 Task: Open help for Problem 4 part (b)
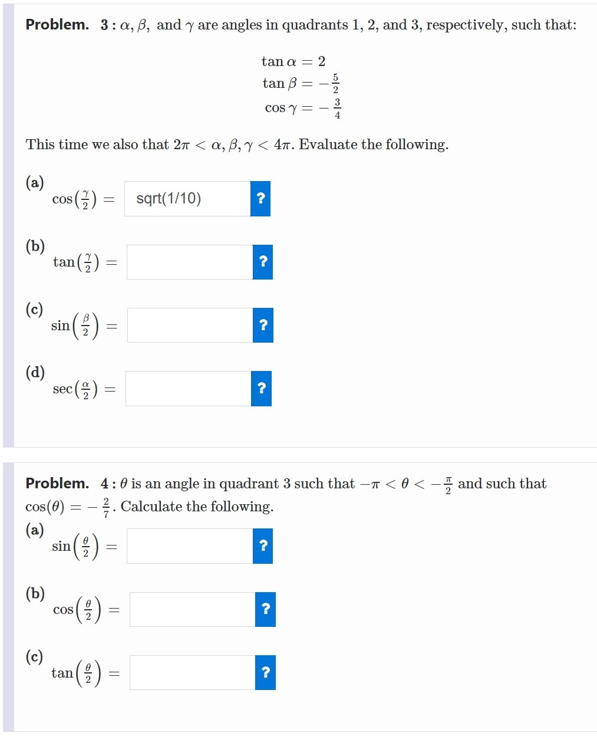click(265, 609)
